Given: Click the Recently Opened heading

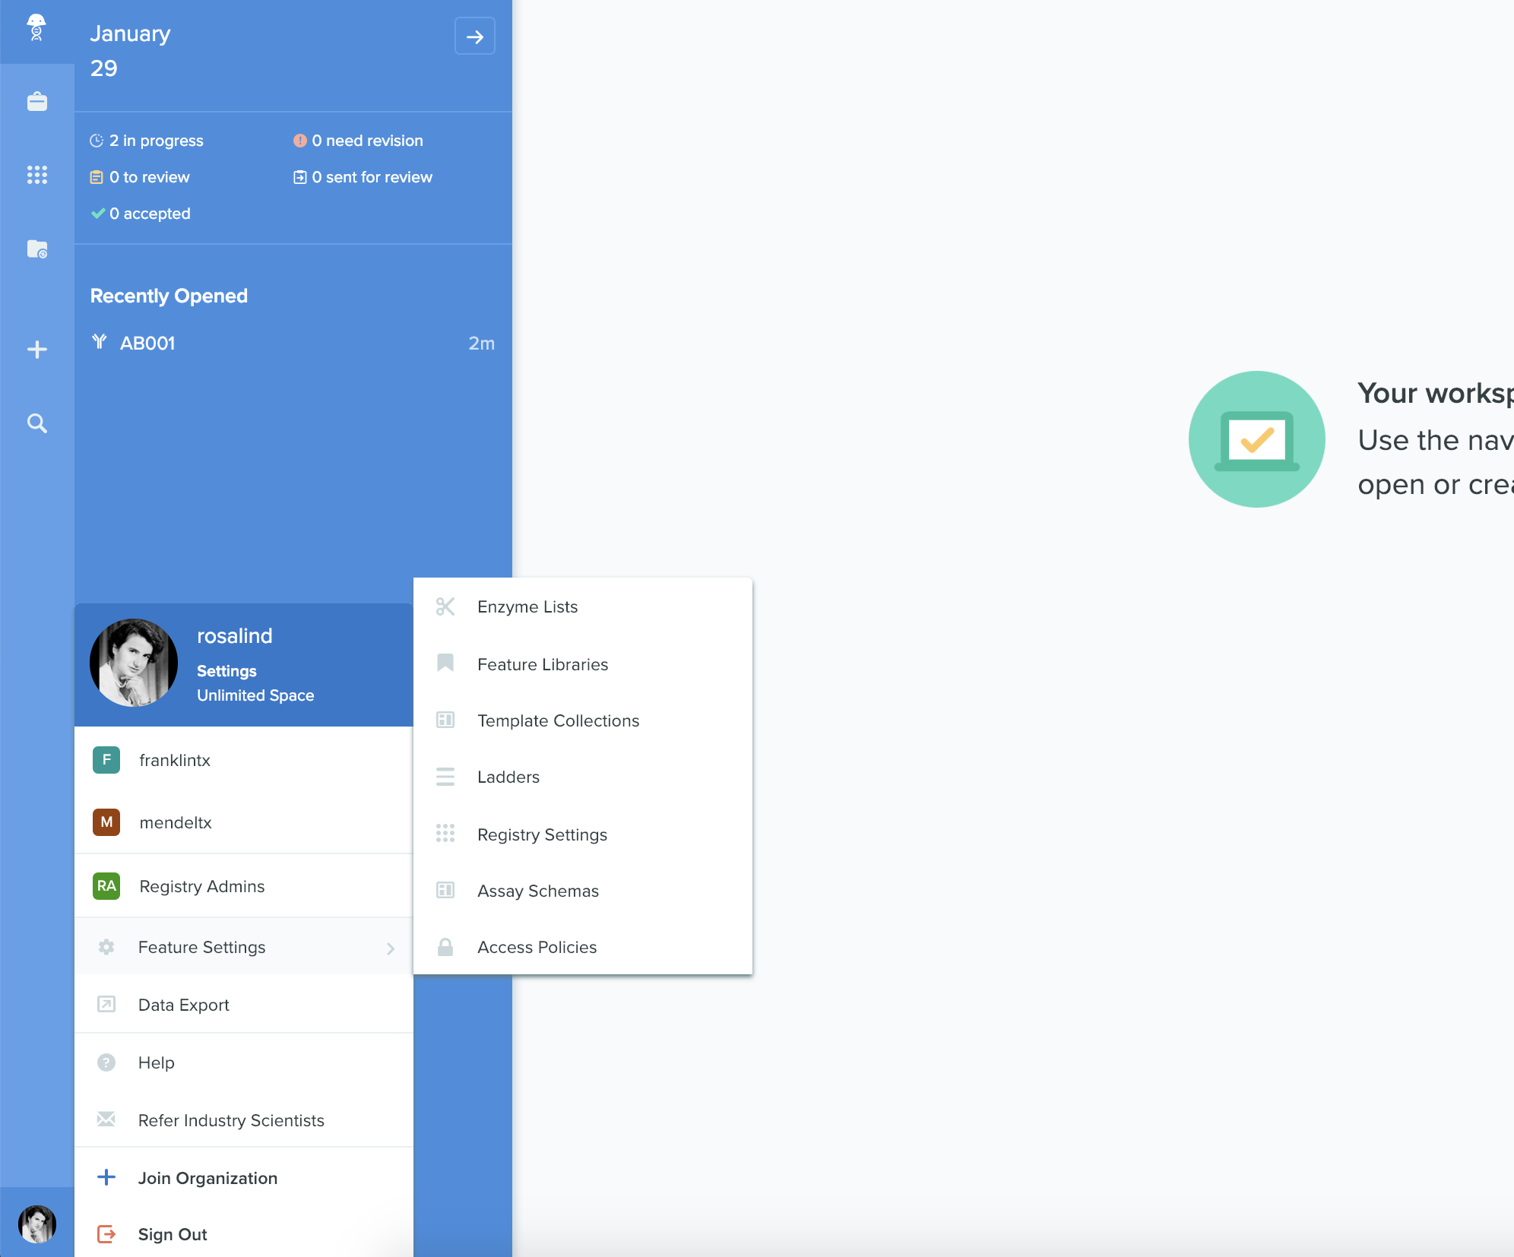Looking at the screenshot, I should tap(169, 296).
